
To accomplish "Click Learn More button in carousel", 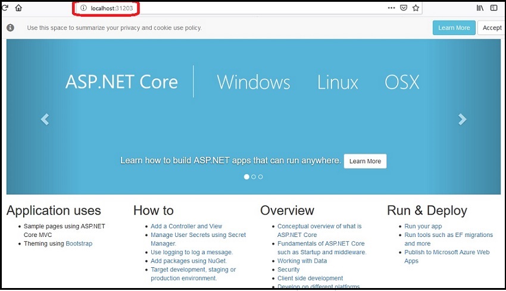I will 365,161.
